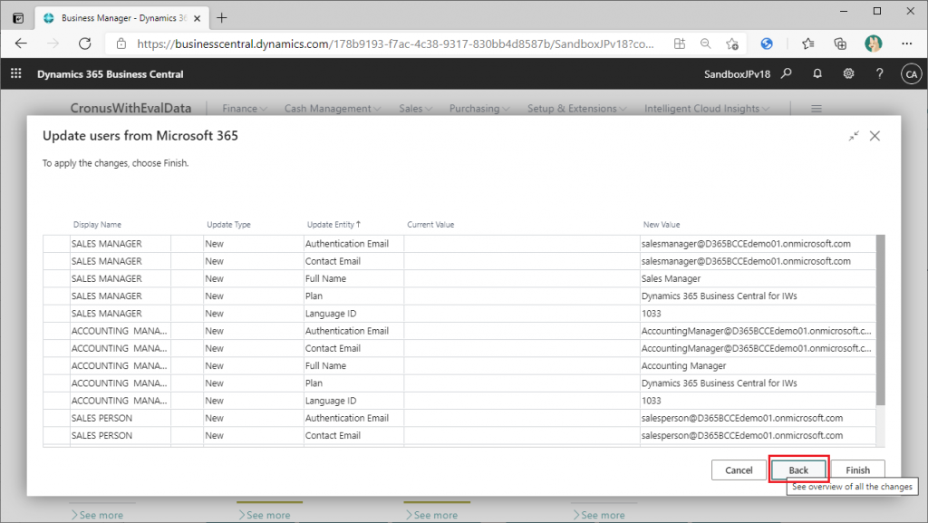Screen dimensions: 928x523
Task: Click the blue globe extension icon
Action: [767, 44]
